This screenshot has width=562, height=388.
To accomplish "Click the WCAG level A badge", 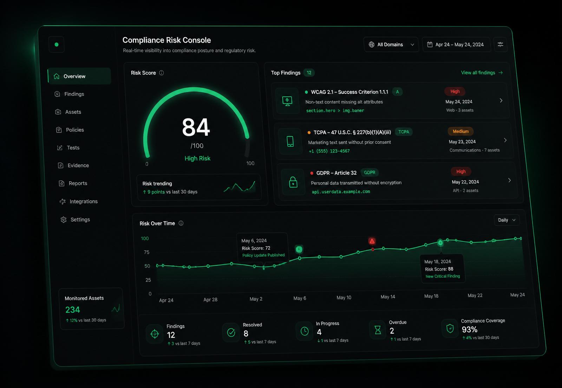I will coord(397,92).
